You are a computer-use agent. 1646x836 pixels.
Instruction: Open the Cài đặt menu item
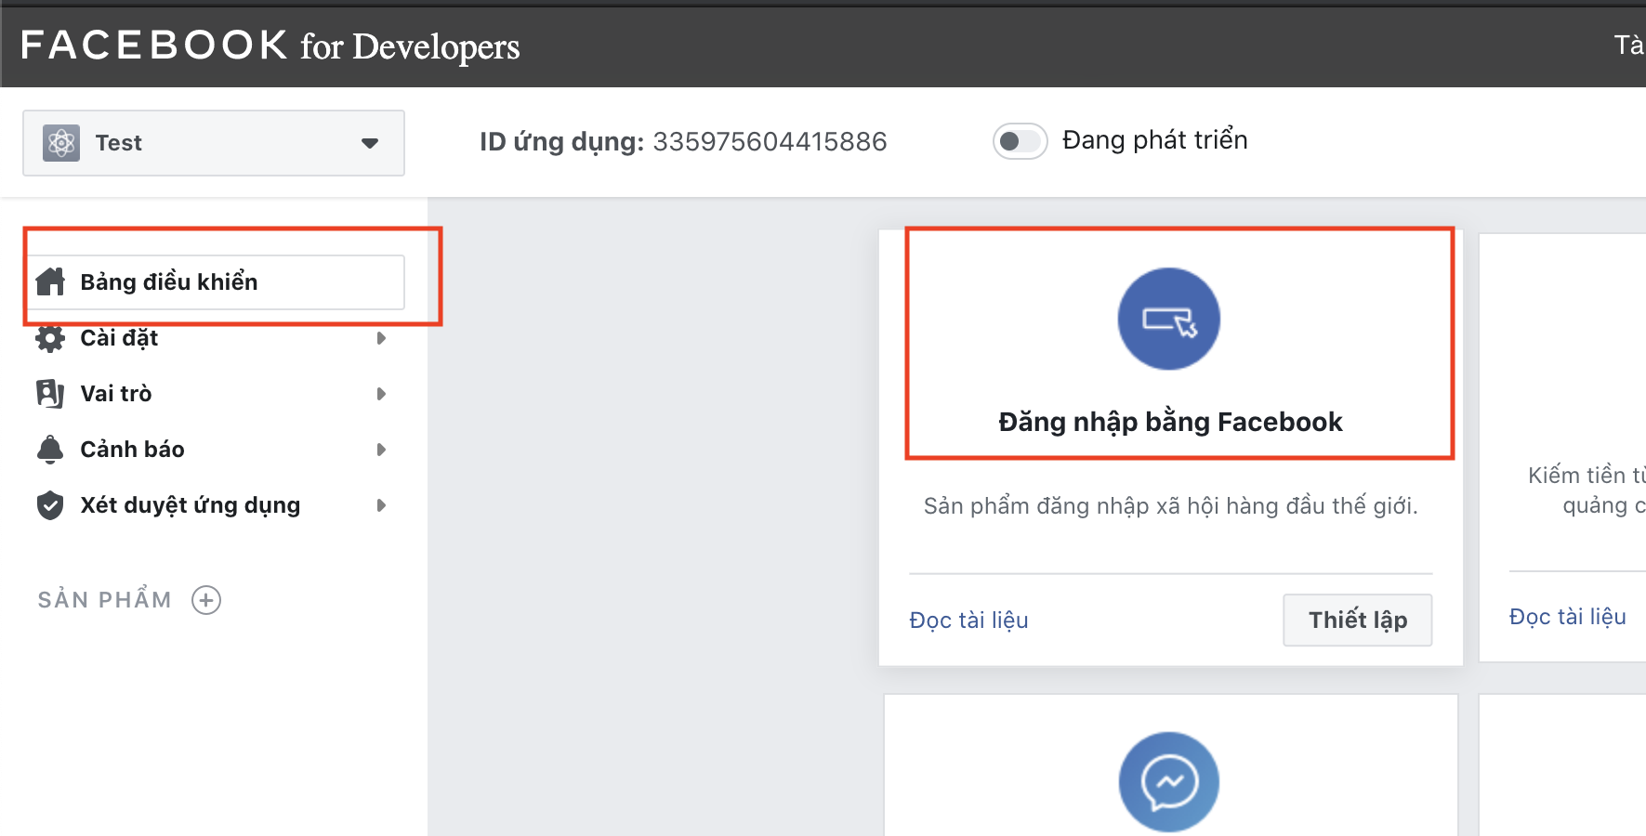tap(119, 338)
